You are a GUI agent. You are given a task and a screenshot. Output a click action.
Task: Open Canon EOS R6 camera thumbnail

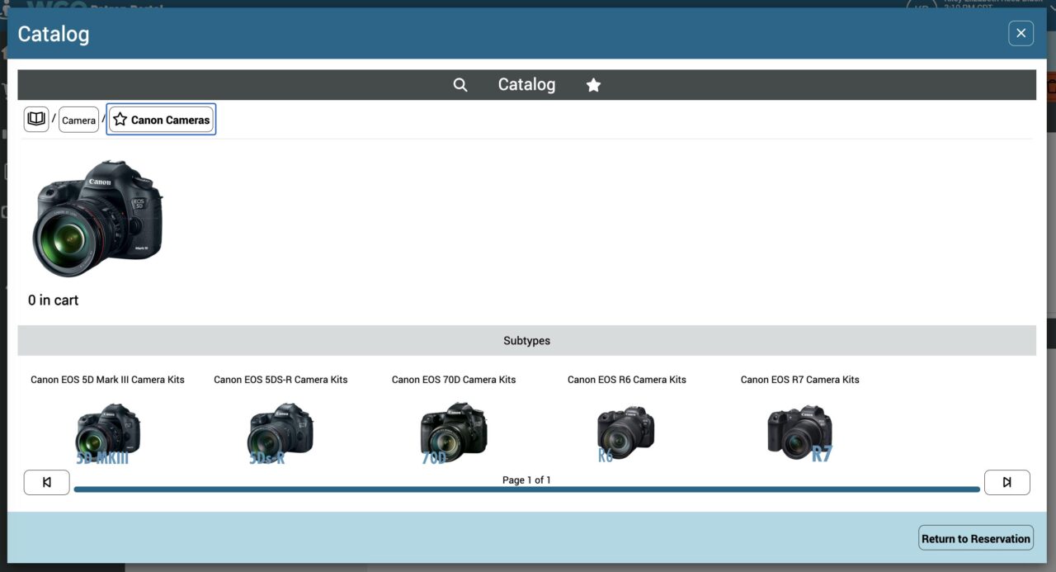(625, 433)
